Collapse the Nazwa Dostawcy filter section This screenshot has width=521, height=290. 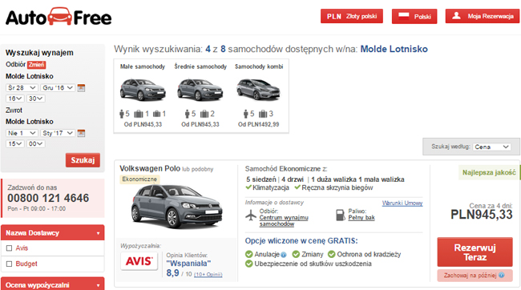(x=52, y=233)
